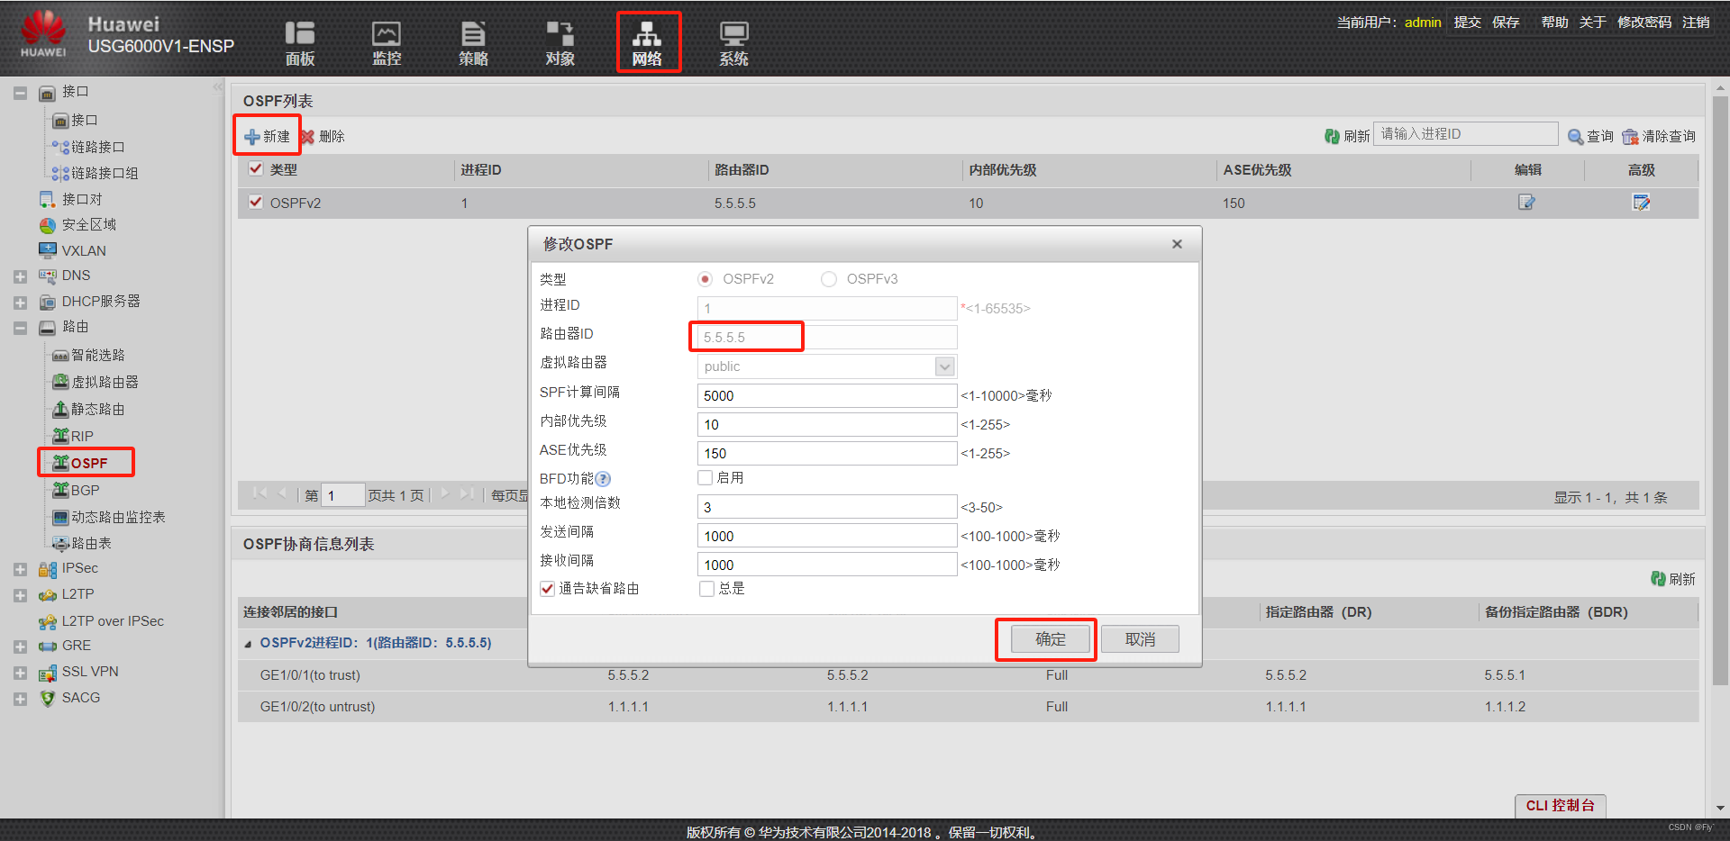Collapse the 路由 tree node
This screenshot has height=841, width=1730.
point(20,328)
